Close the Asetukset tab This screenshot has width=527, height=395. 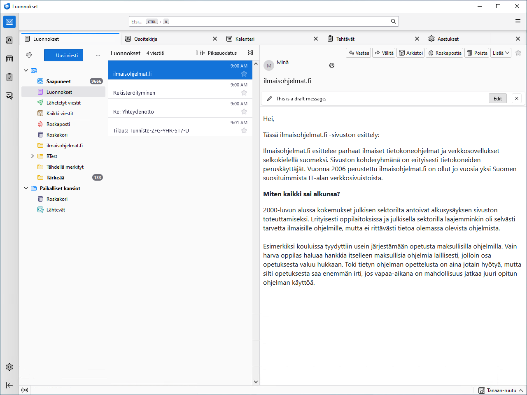pyautogui.click(x=518, y=39)
